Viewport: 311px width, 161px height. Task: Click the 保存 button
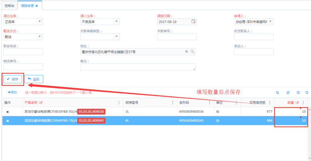(12, 79)
